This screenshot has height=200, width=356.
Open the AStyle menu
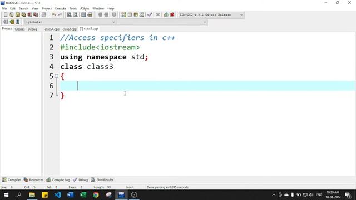(x=85, y=8)
